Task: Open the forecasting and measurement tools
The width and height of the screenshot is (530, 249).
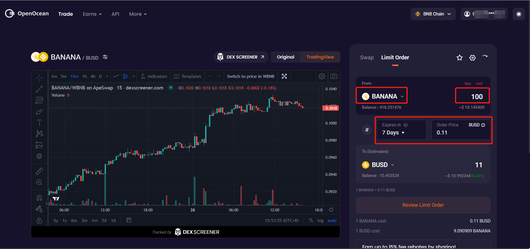Action: 39,145
